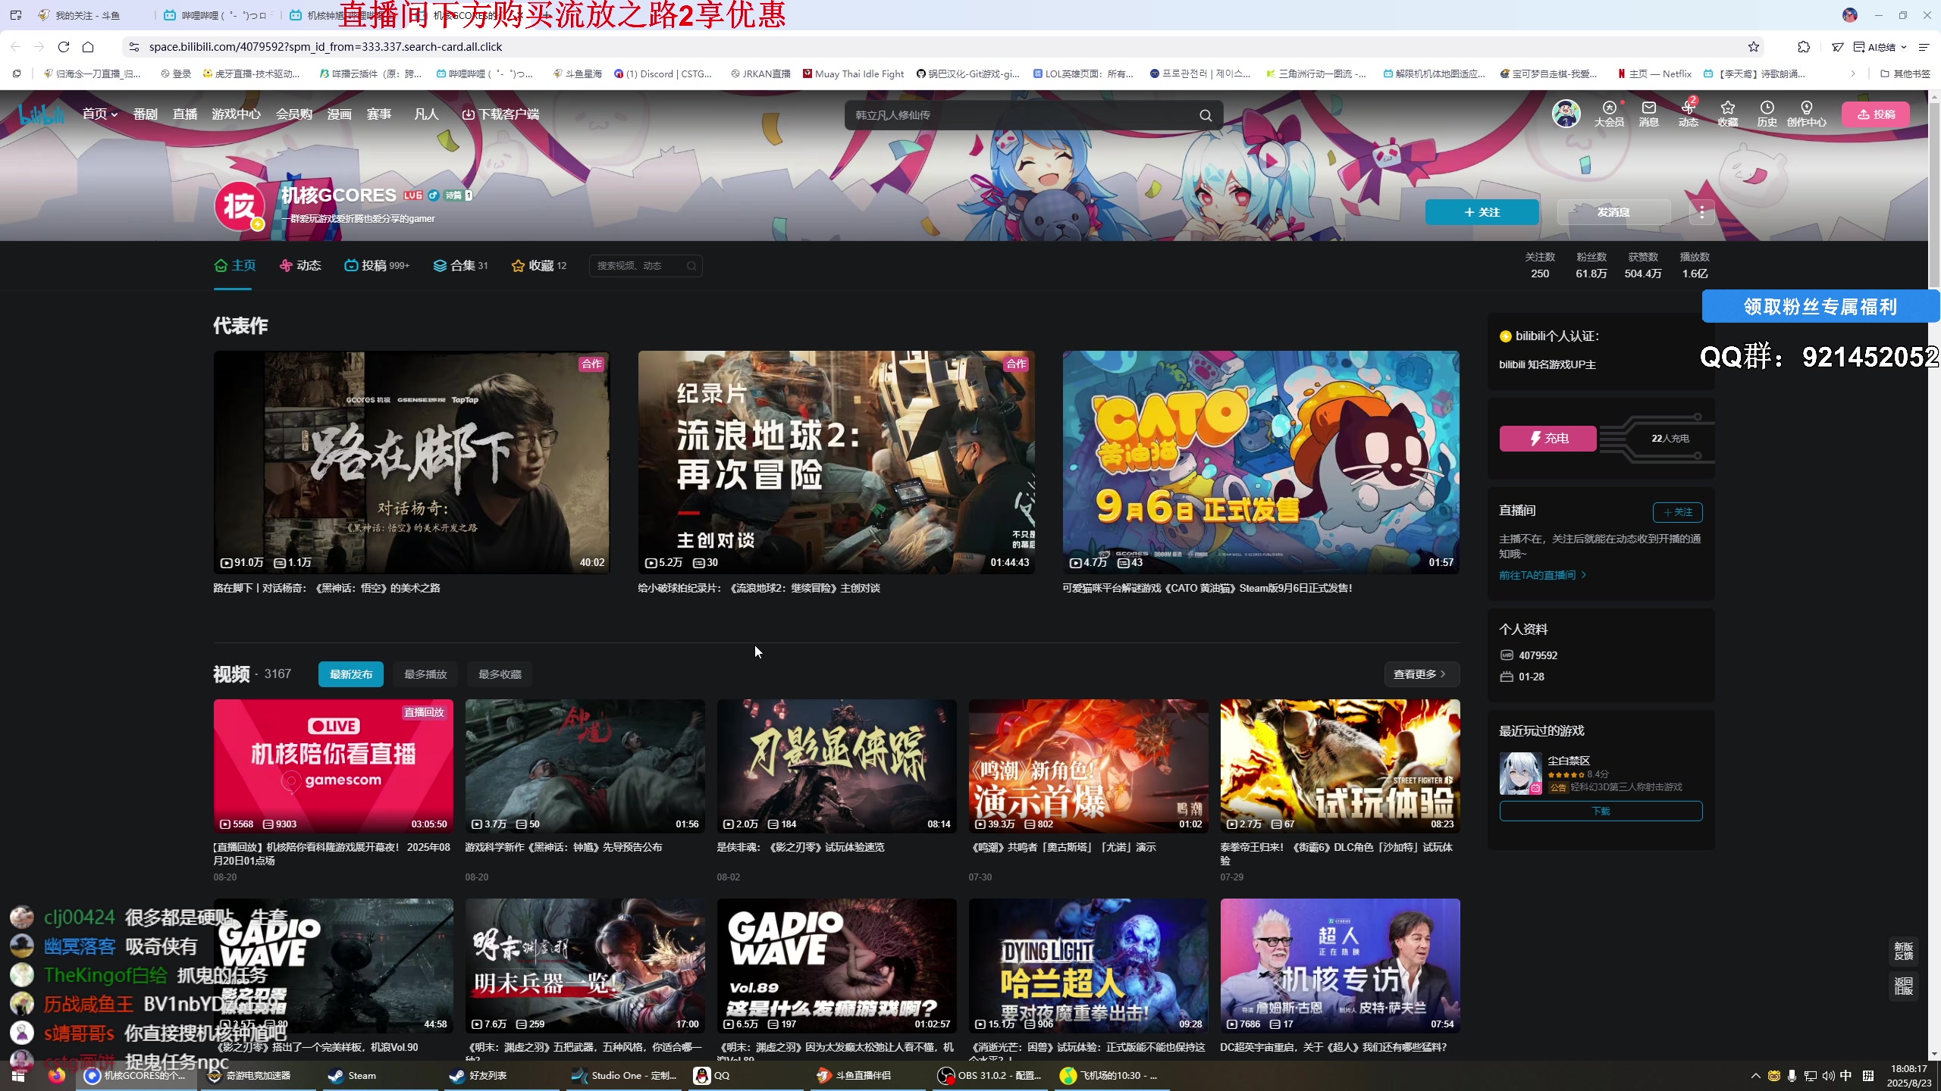This screenshot has height=1091, width=1941.
Task: Show hidden system tray icons
Action: [1755, 1076]
